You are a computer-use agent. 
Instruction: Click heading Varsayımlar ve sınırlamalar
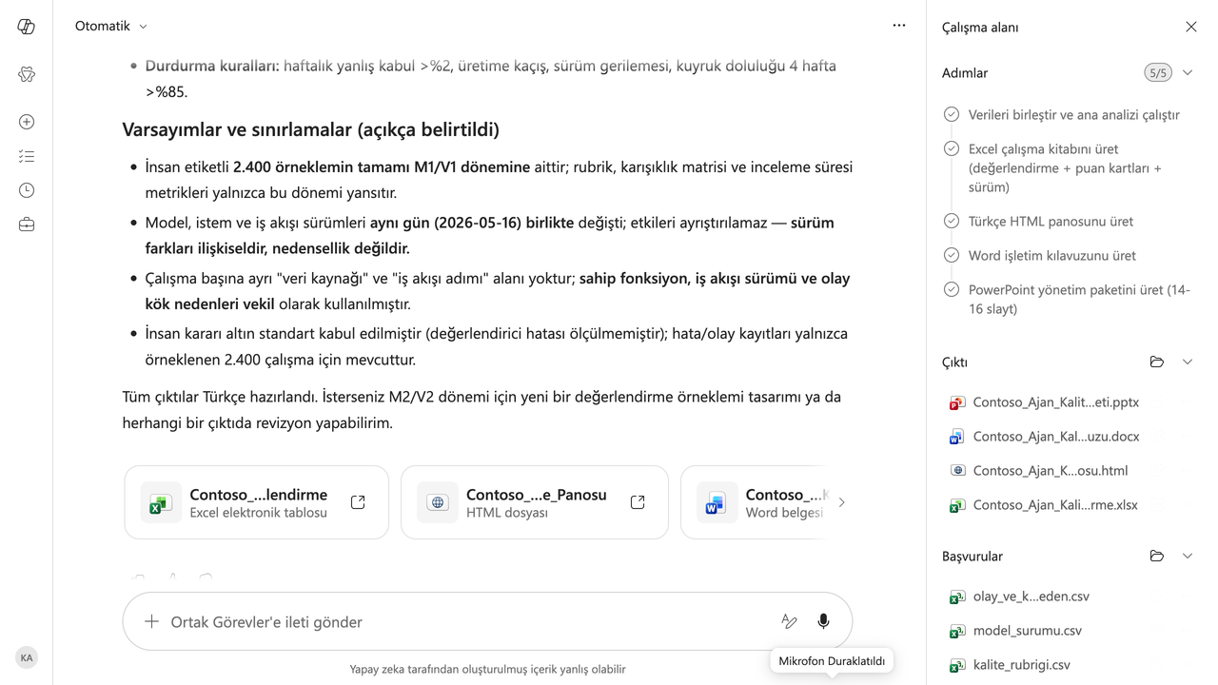[310, 129]
